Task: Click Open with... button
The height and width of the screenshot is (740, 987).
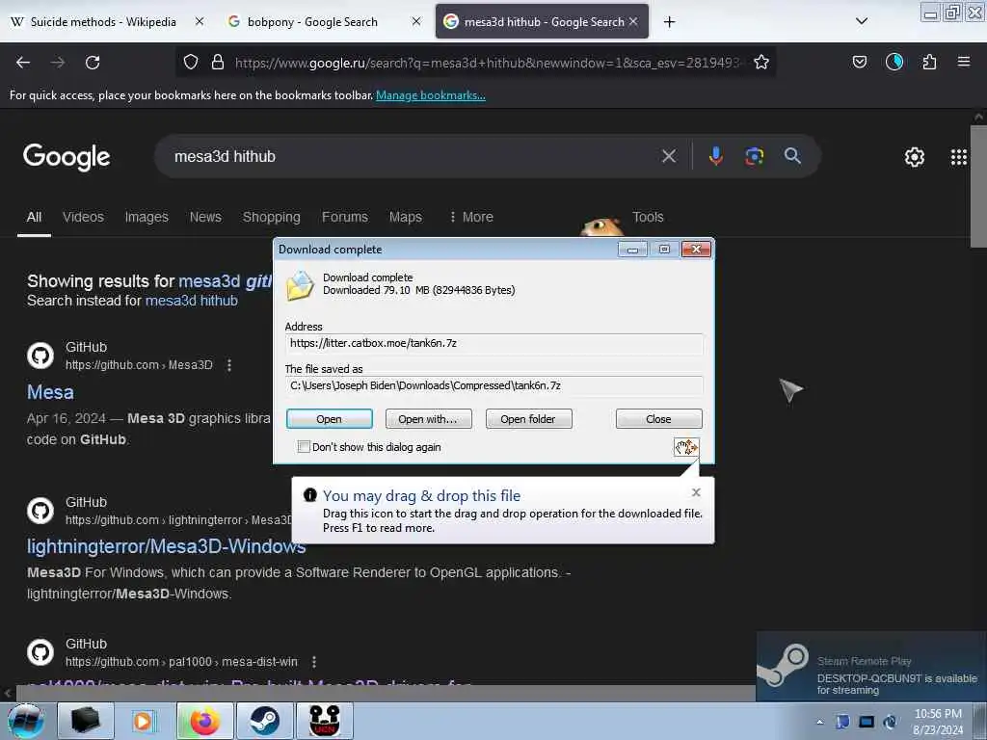Action: pos(428,419)
